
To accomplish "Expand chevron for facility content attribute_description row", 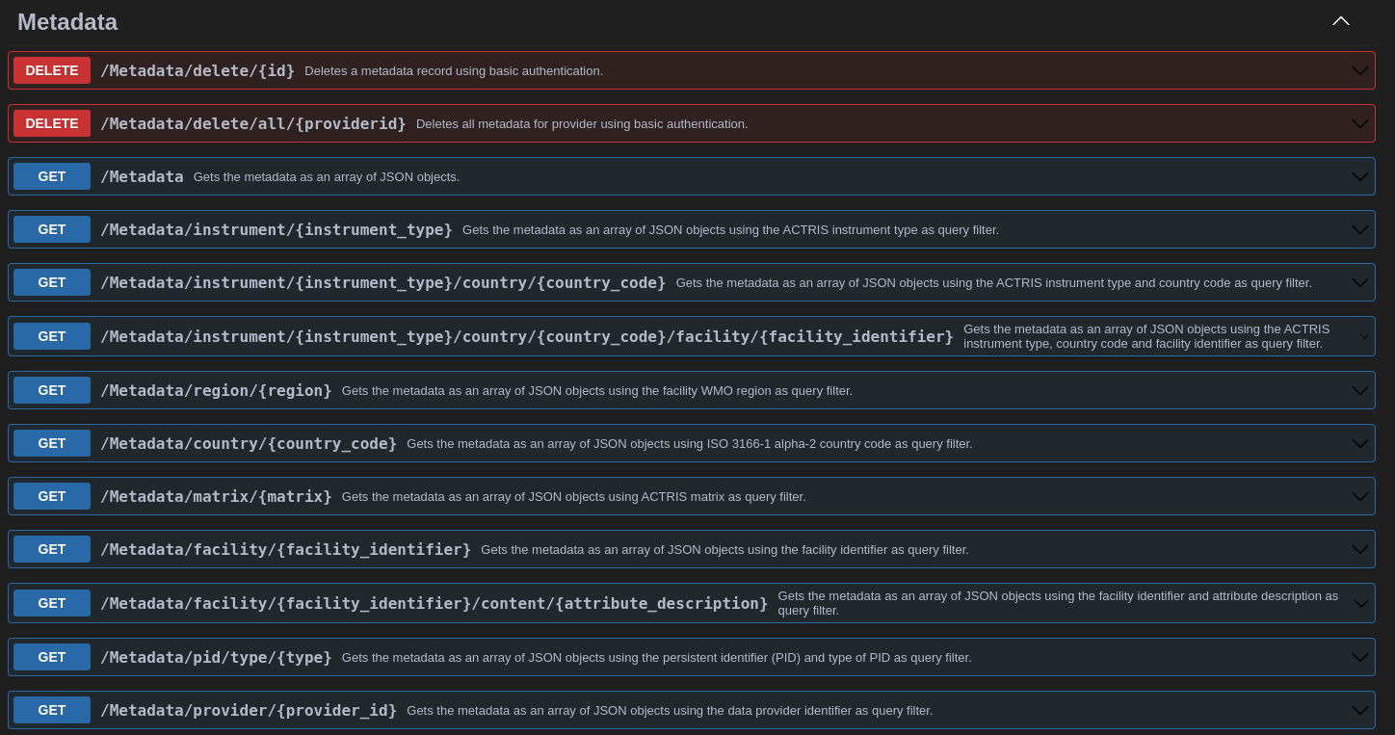I will [x=1360, y=604].
